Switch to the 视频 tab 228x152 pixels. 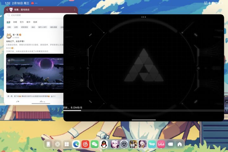35,22
